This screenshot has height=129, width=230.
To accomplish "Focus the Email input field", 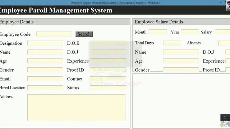I will coord(45,79).
